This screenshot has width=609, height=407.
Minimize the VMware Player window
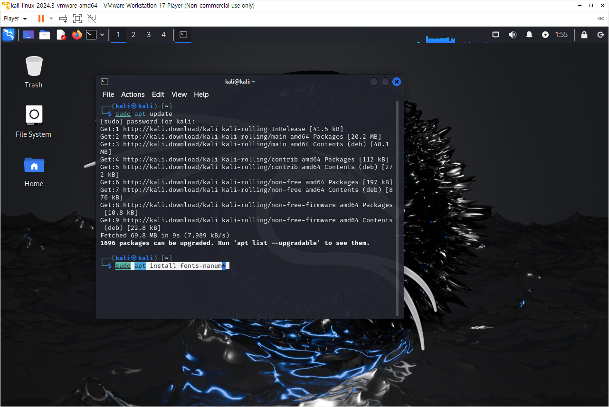(580, 6)
